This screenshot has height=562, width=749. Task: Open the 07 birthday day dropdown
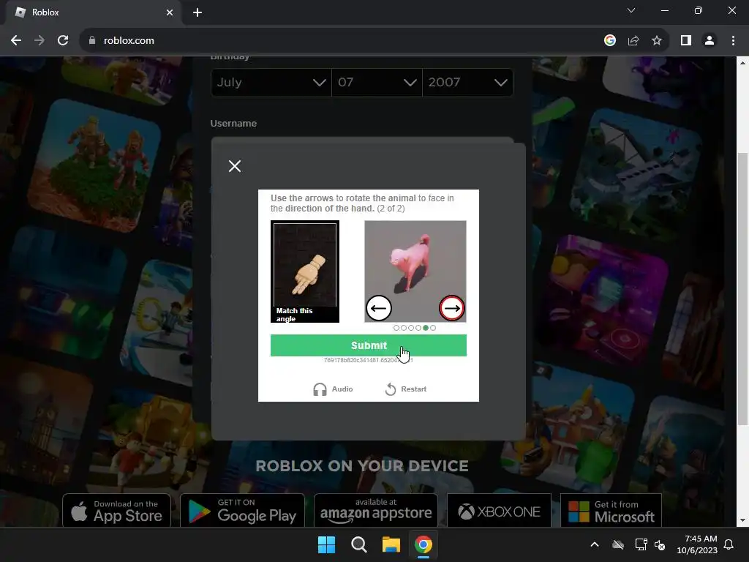click(x=377, y=82)
